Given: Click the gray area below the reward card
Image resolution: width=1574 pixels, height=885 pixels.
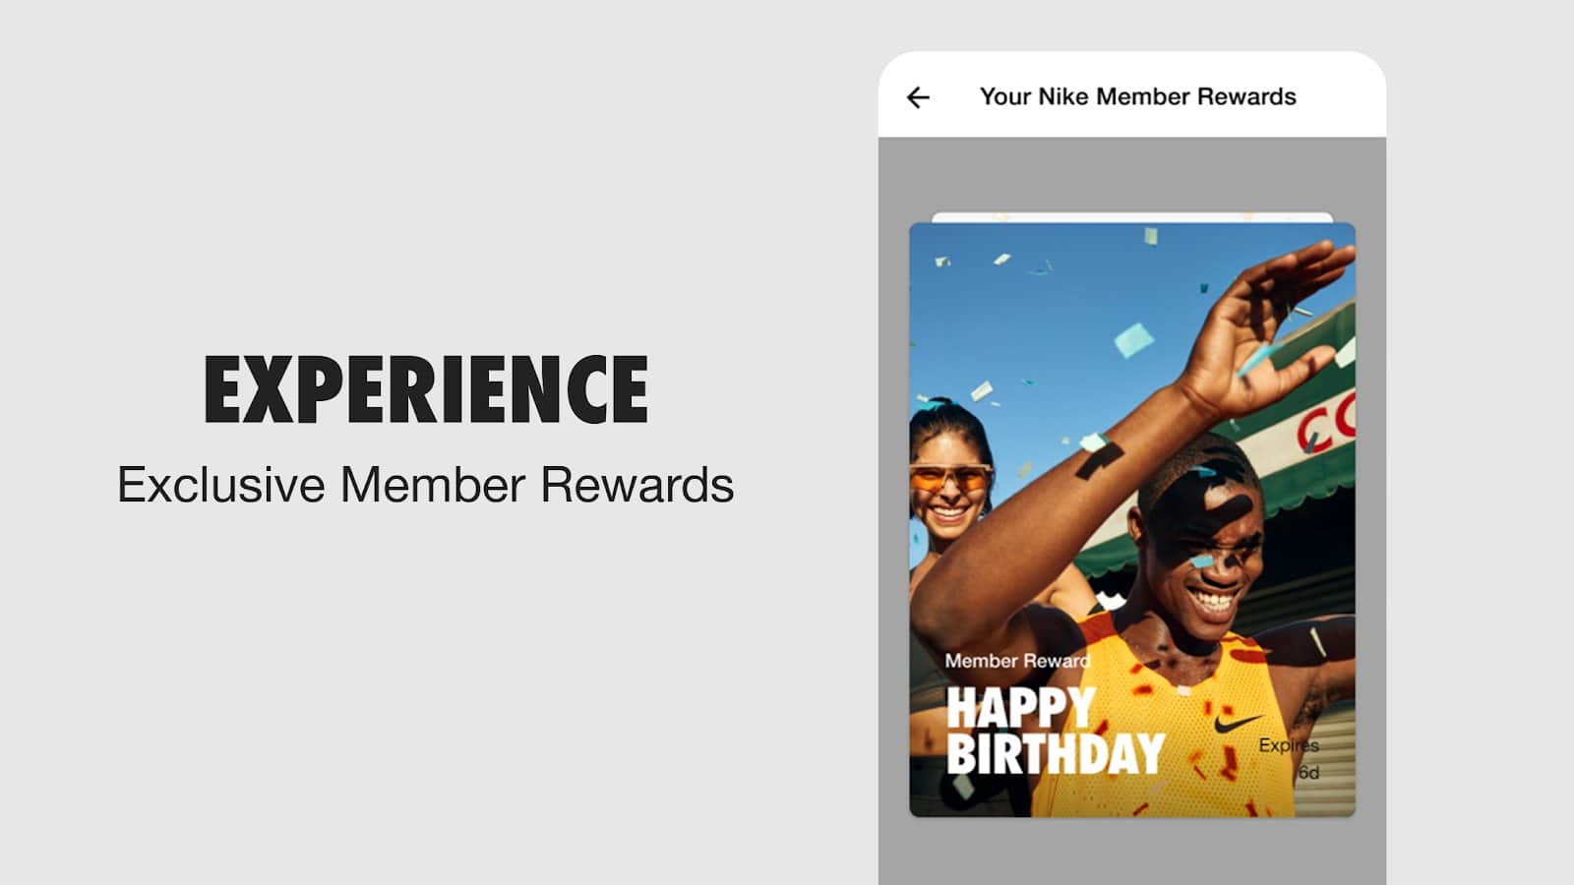Looking at the screenshot, I should pyautogui.click(x=1131, y=852).
